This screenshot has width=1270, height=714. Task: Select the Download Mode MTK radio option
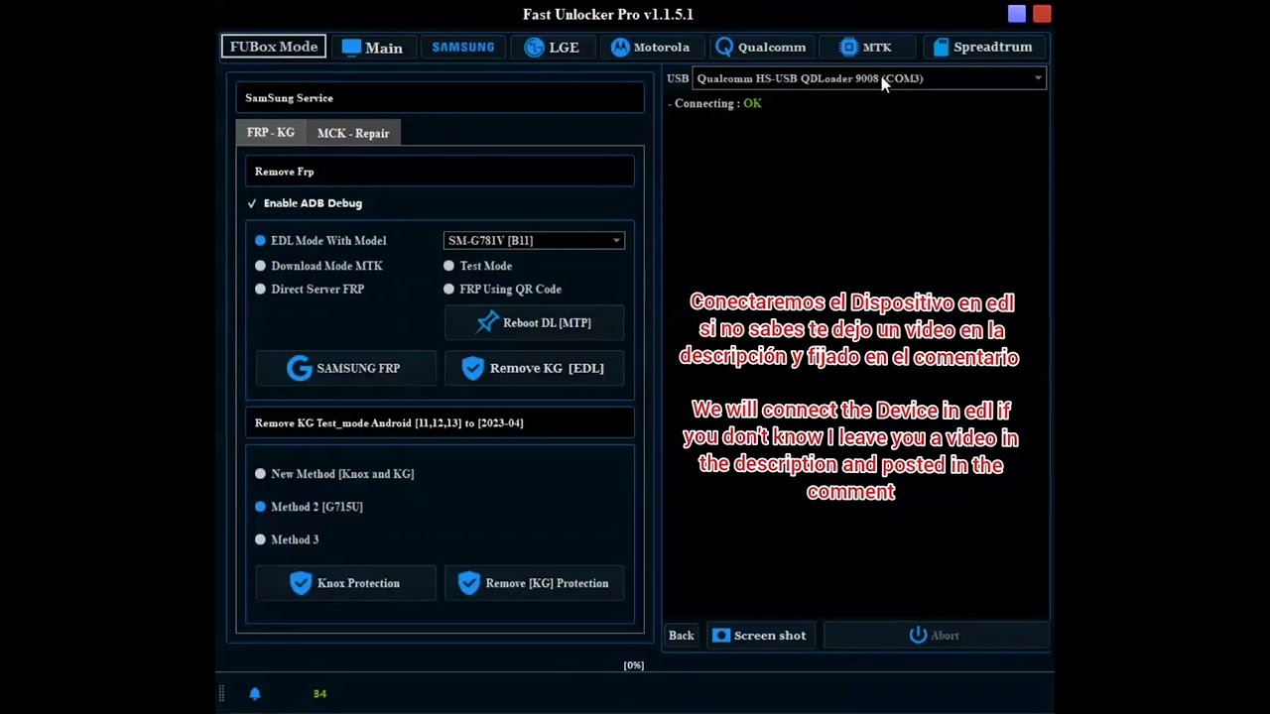tap(261, 266)
